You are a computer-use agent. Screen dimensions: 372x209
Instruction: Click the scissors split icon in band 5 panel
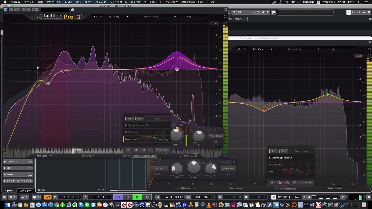coord(228,174)
